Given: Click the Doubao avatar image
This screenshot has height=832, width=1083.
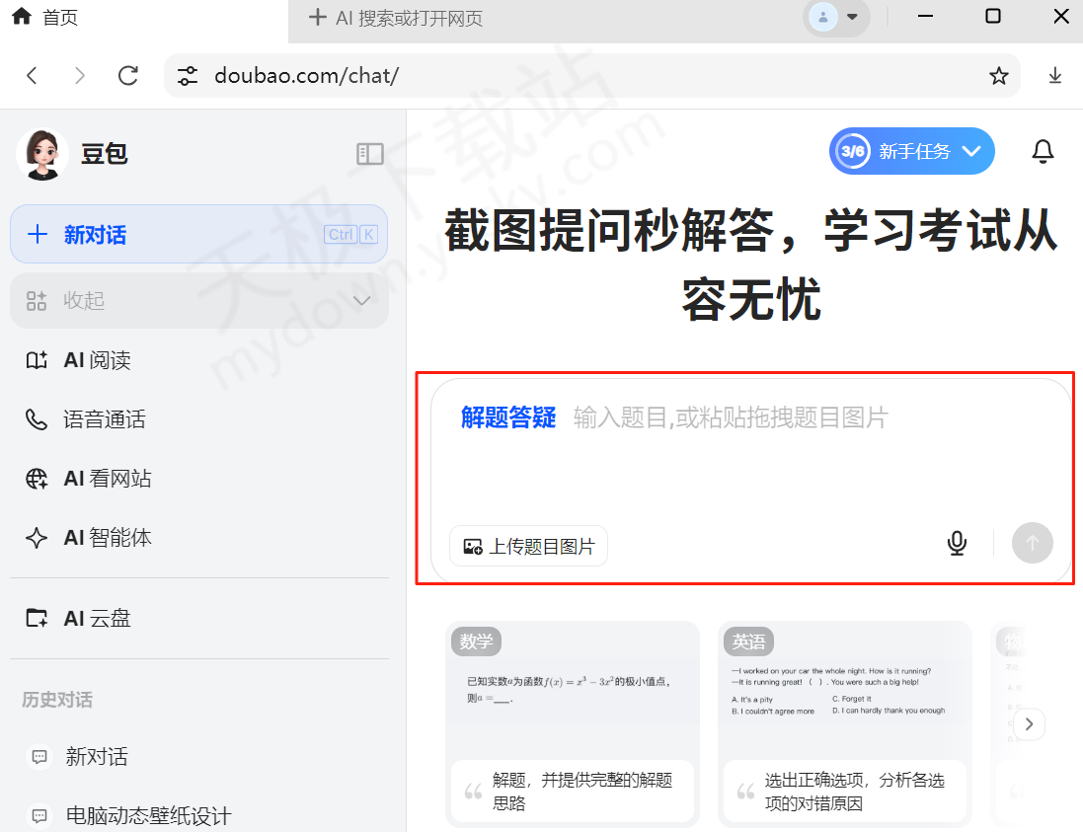Looking at the screenshot, I should 41,154.
